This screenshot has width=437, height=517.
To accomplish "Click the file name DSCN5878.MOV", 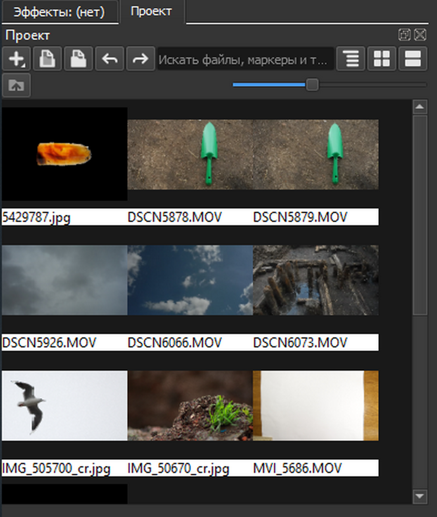I will tap(175, 217).
